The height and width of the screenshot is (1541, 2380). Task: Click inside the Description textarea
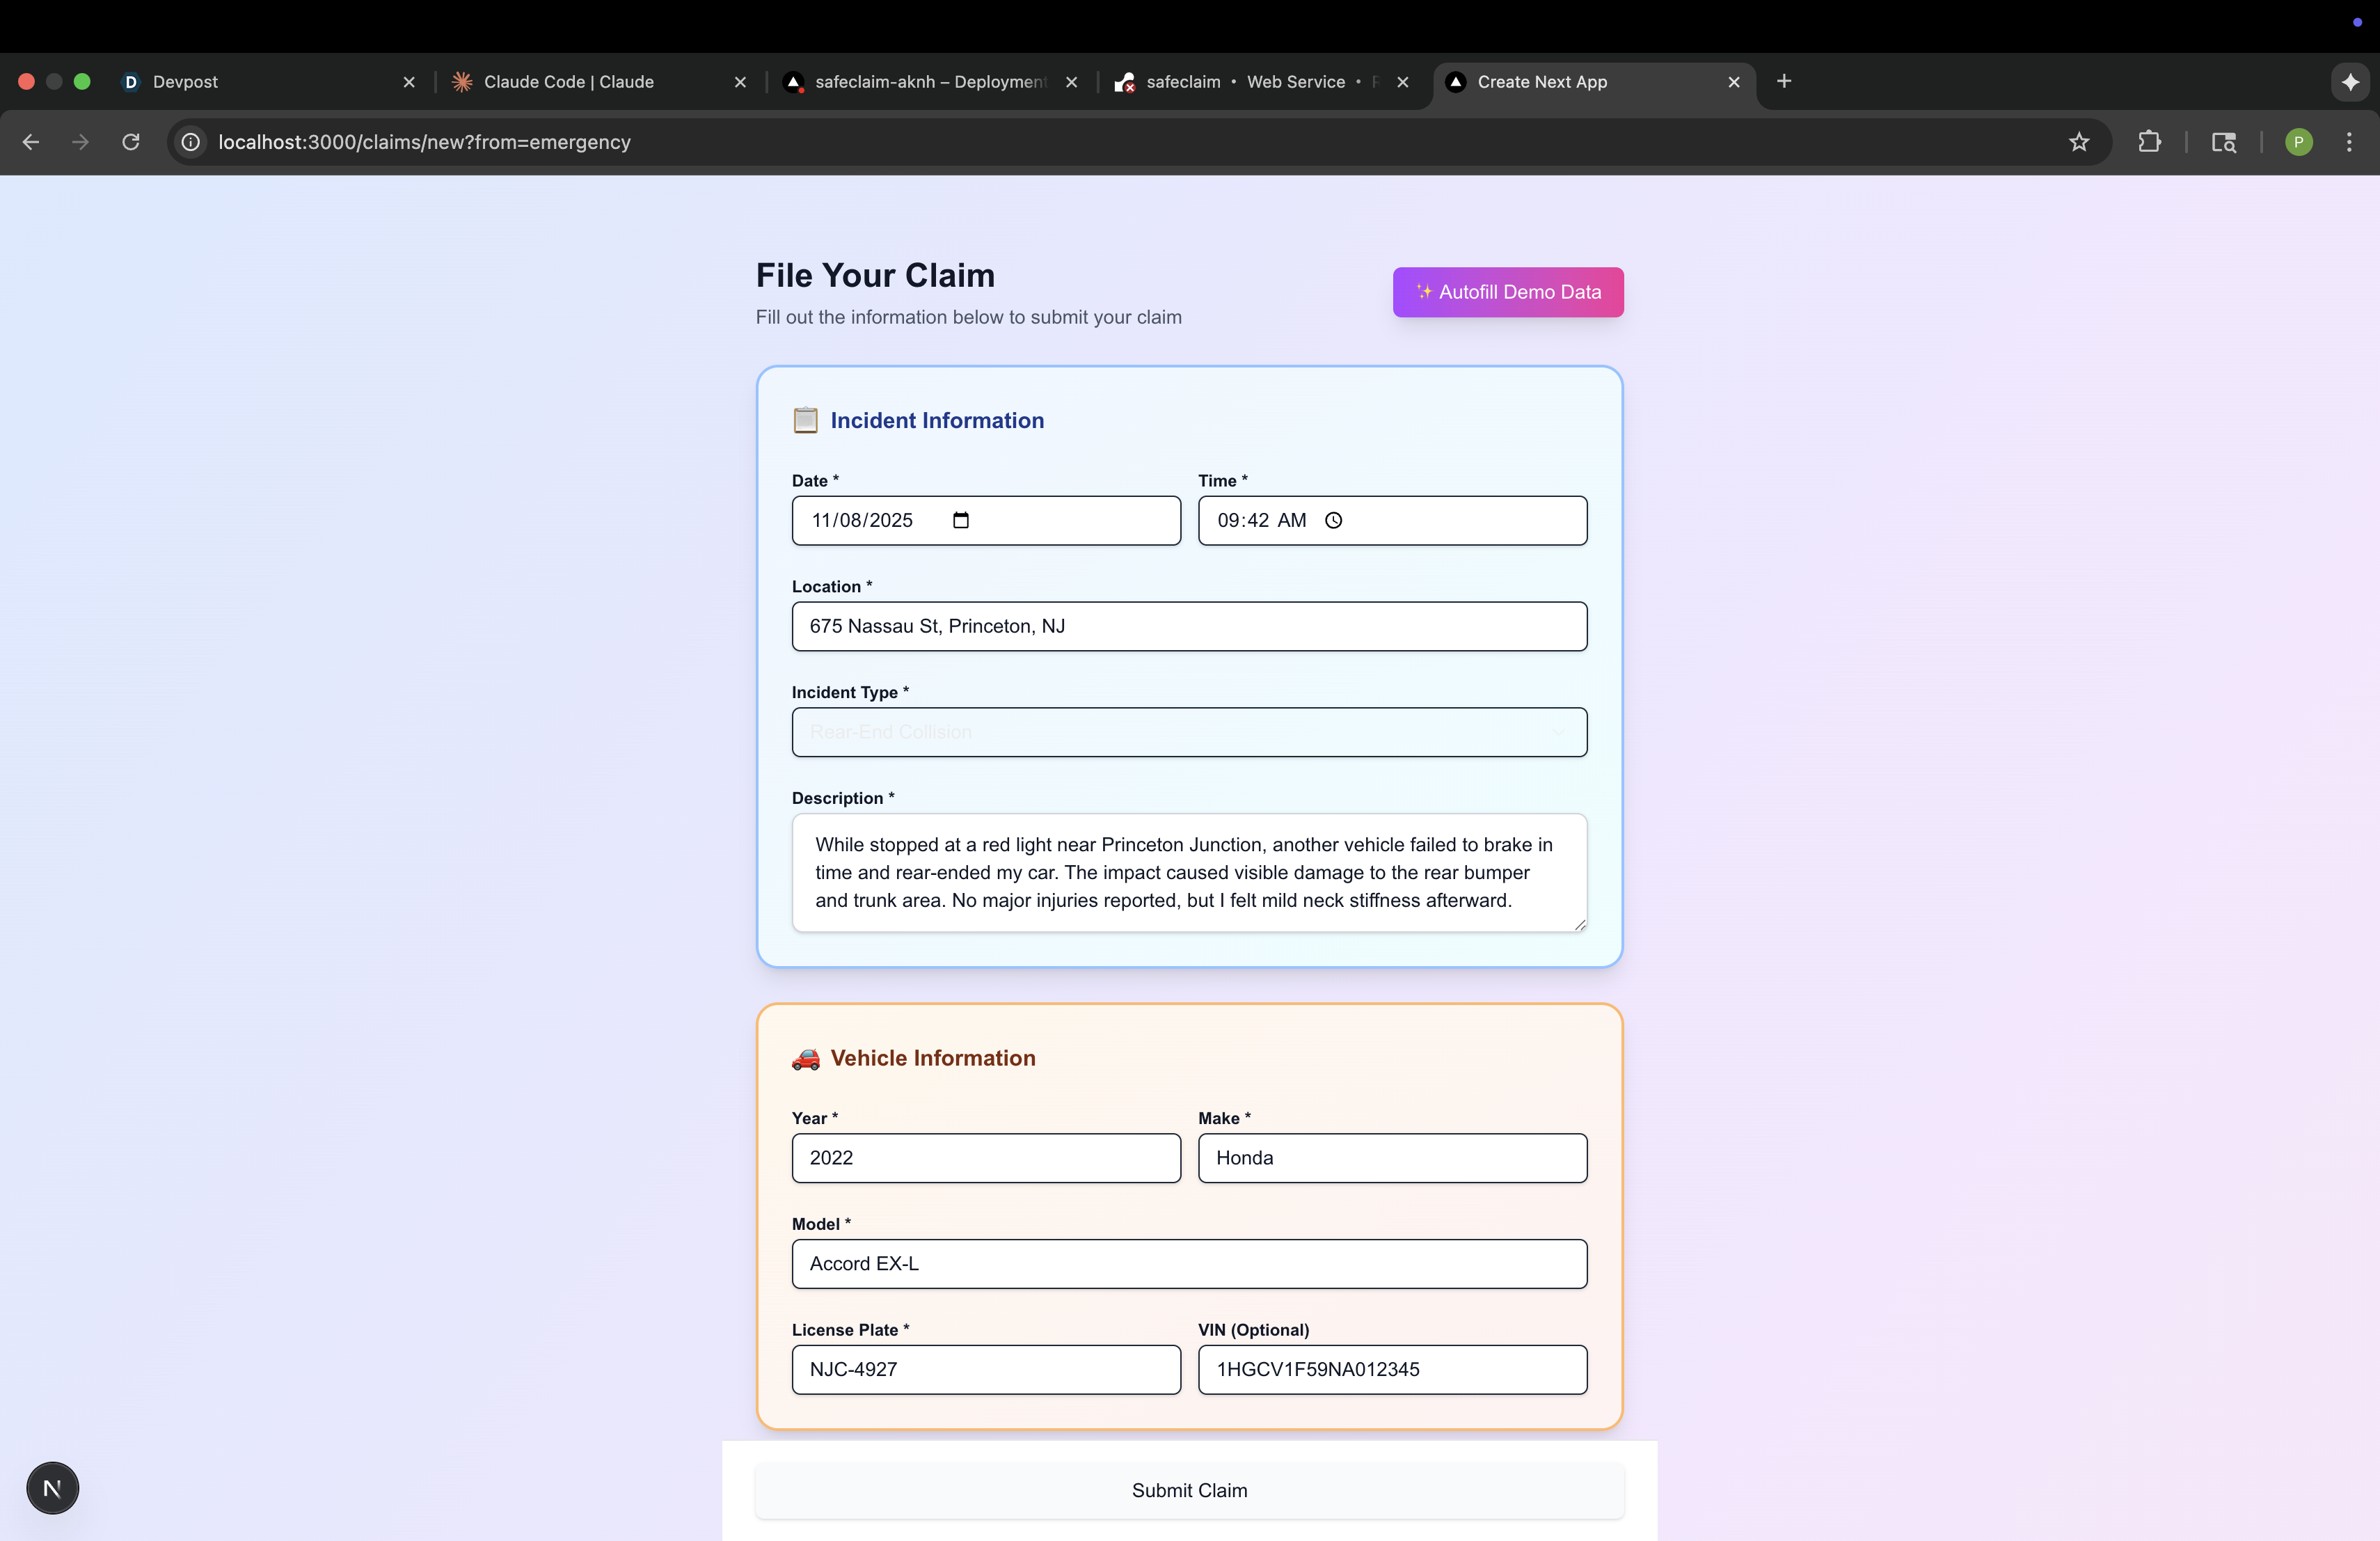pos(1188,872)
